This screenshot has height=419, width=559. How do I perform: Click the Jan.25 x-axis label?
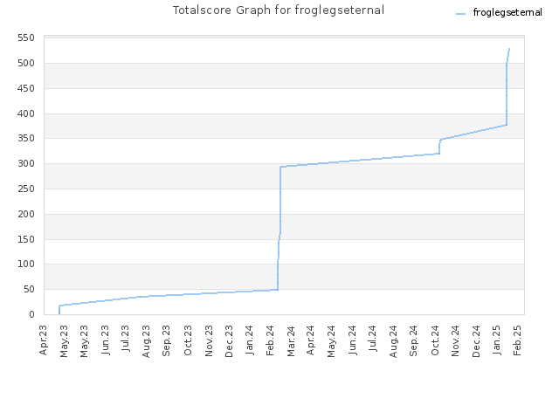497,340
